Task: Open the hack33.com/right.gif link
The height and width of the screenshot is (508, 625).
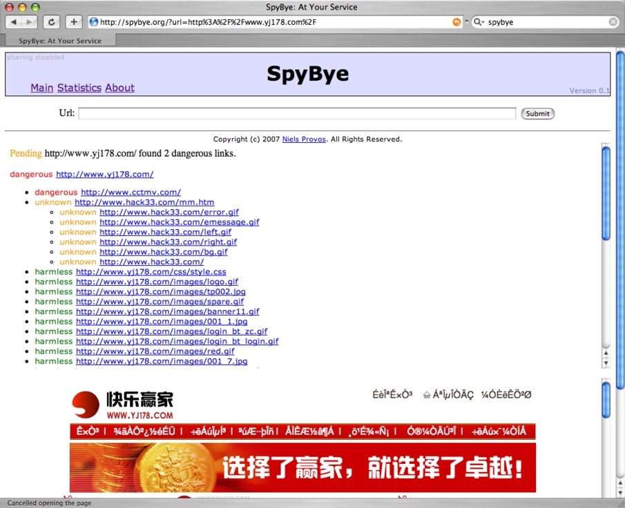Action: [169, 242]
